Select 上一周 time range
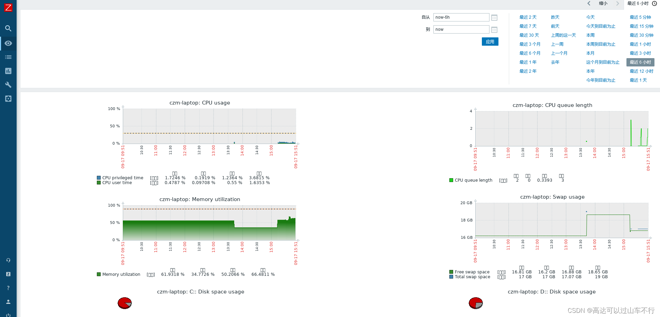This screenshot has width=660, height=317. pyautogui.click(x=557, y=44)
